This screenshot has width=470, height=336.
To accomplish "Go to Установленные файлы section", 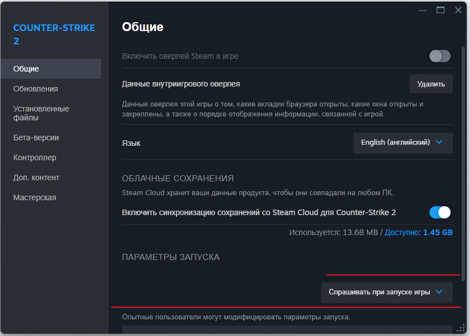I will tap(41, 113).
